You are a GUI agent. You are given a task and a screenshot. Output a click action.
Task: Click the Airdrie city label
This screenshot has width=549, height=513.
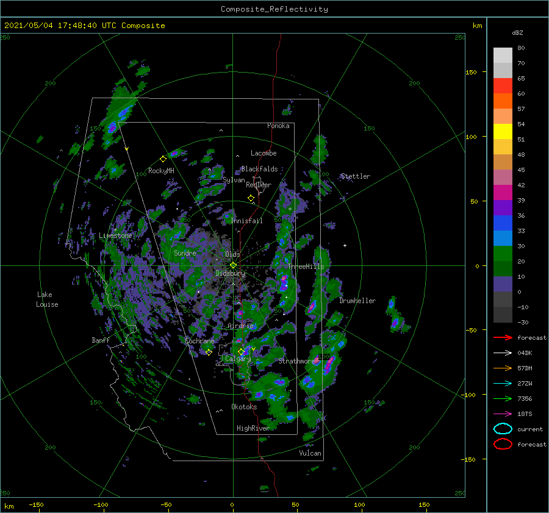[x=240, y=326]
